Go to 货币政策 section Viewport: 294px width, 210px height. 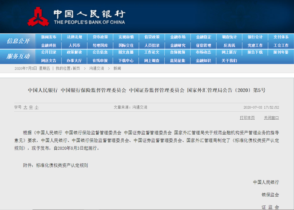click(100, 37)
